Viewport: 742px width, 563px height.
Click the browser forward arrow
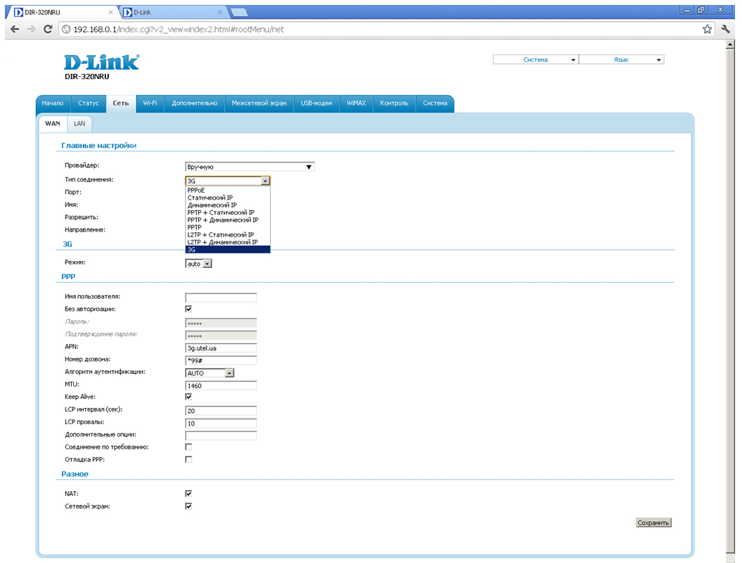[x=31, y=29]
